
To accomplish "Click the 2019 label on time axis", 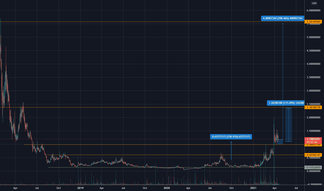I will [80, 188].
